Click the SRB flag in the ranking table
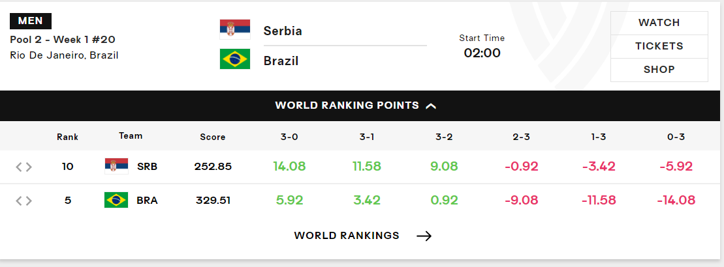 point(116,166)
